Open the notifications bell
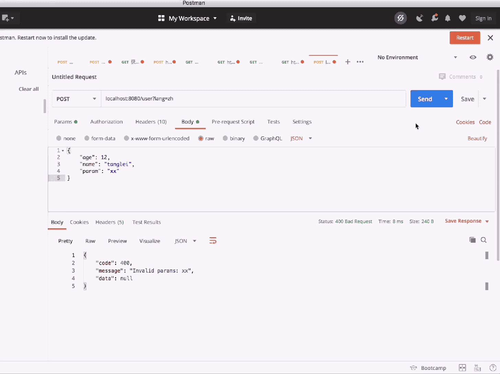500x374 pixels. coord(447,18)
